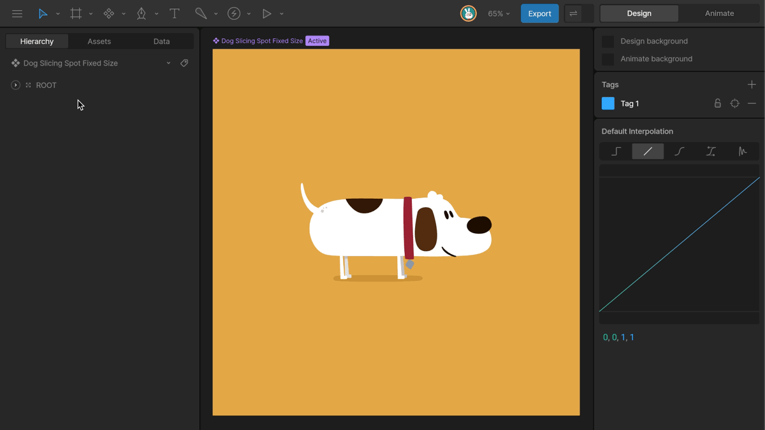This screenshot has width=765, height=430.
Task: Expand the ROOT hierarchy item
Action: coord(15,85)
